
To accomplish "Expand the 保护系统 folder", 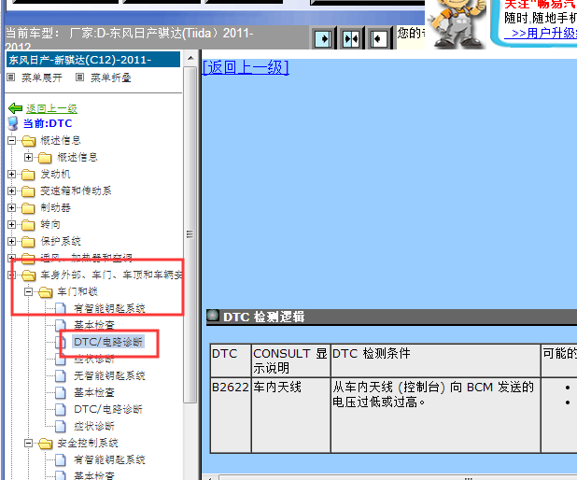I will click(x=11, y=241).
